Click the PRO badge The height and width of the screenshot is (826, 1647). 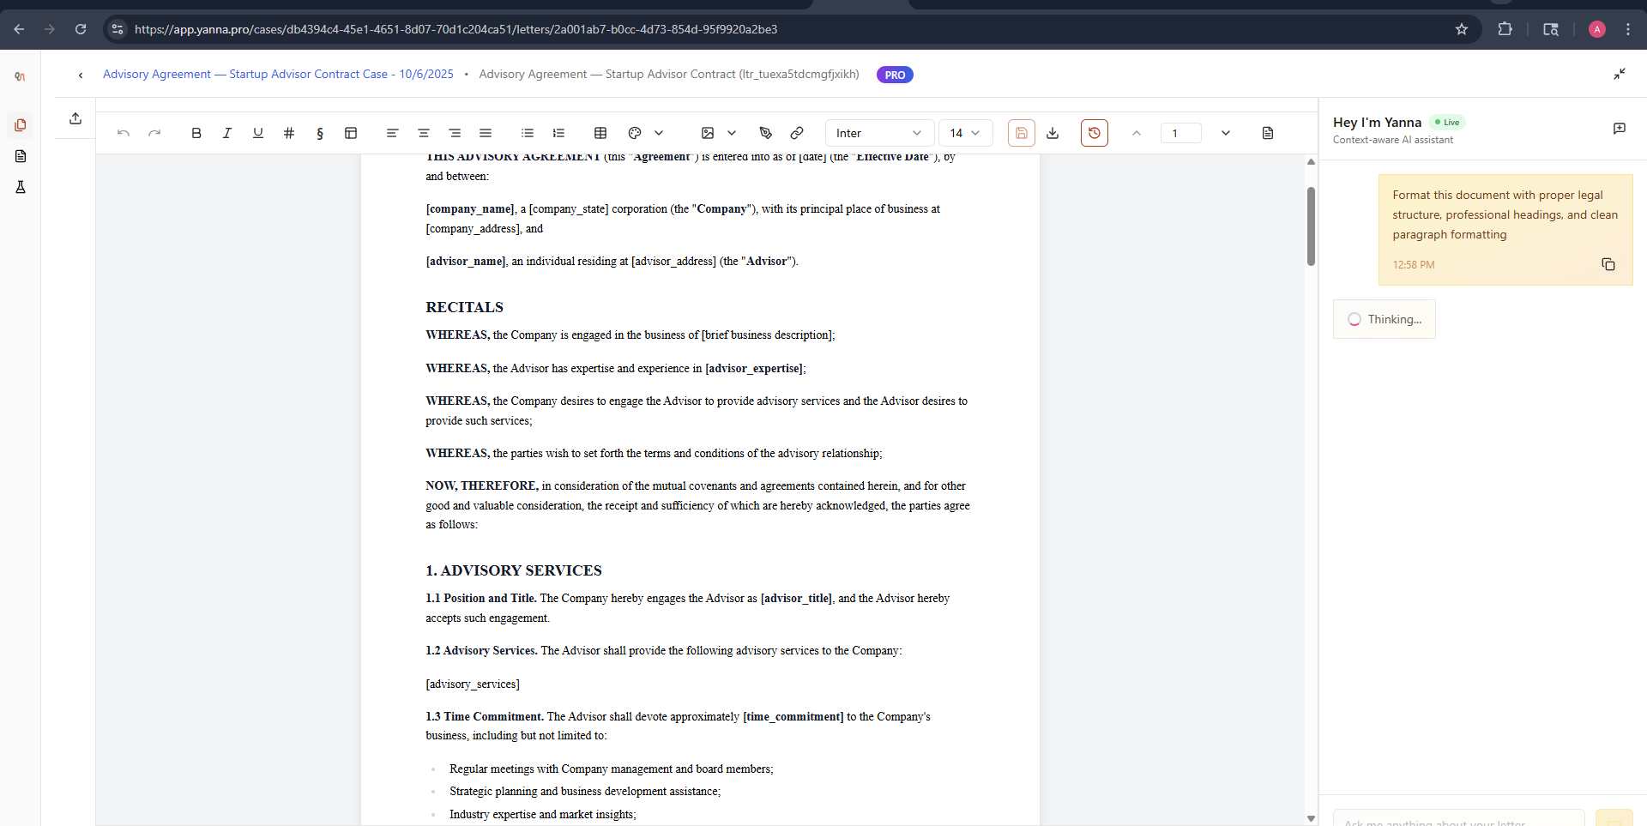pyautogui.click(x=895, y=75)
